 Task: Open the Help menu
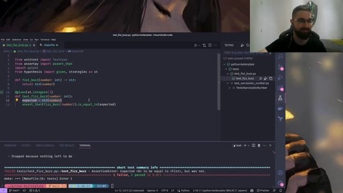(x=54, y=40)
